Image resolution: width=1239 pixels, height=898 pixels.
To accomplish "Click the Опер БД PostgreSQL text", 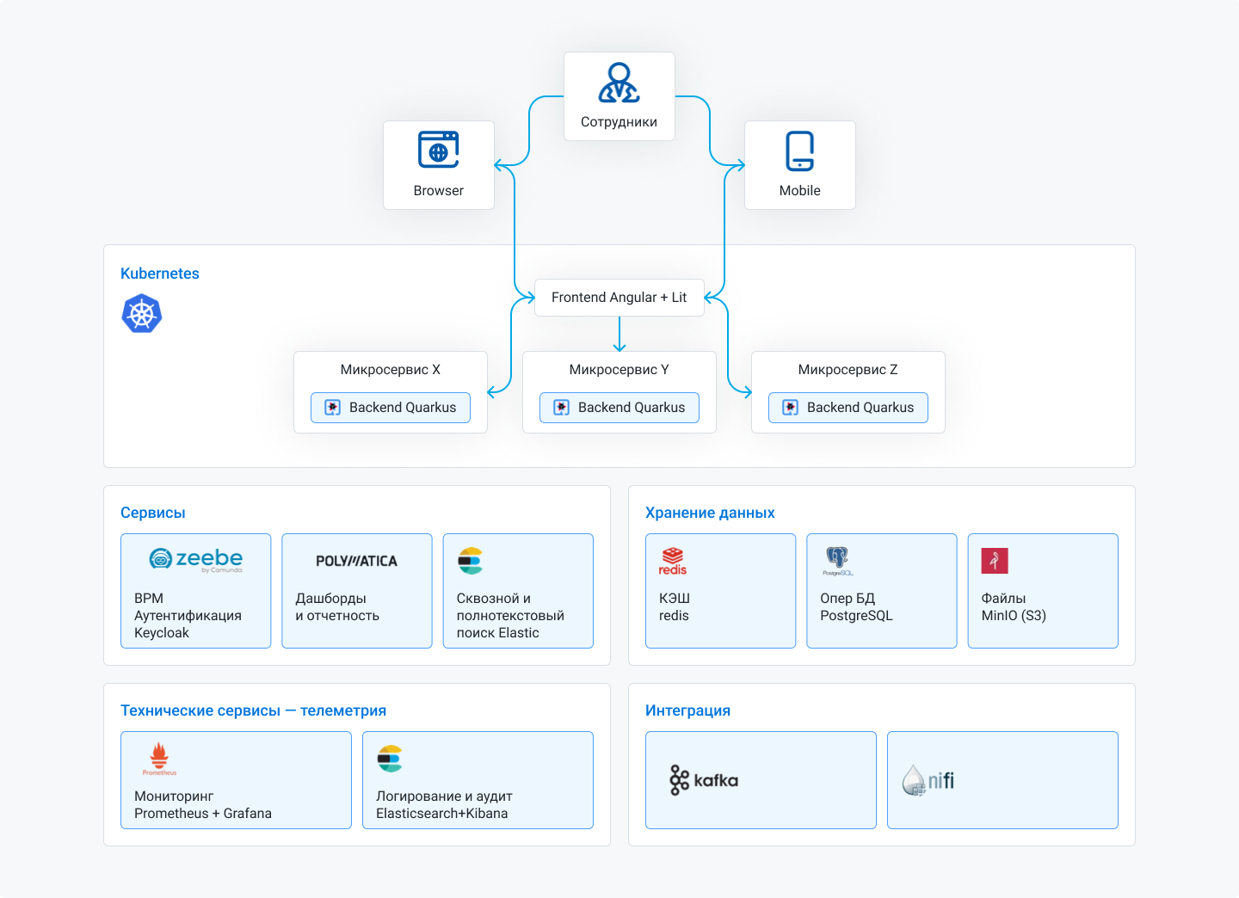I will click(x=856, y=607).
